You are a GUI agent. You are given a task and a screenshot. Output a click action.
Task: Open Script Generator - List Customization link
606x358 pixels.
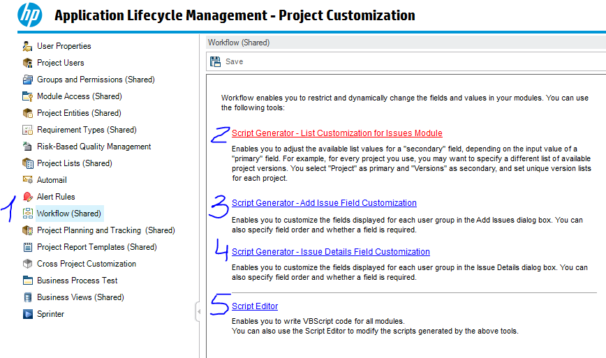[x=337, y=133]
